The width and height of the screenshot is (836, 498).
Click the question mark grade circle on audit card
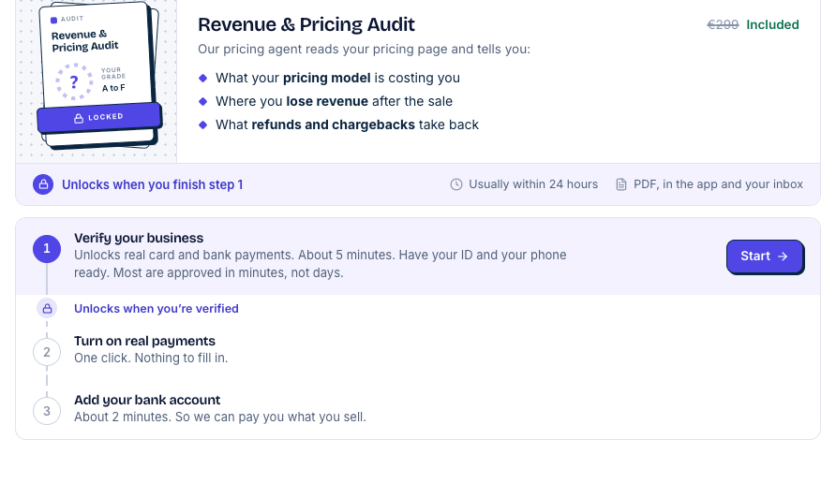(x=74, y=81)
